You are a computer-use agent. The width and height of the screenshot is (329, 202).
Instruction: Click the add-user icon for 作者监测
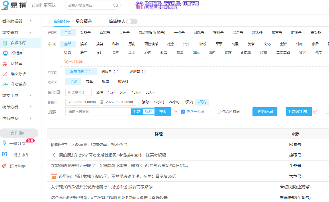click(5, 84)
